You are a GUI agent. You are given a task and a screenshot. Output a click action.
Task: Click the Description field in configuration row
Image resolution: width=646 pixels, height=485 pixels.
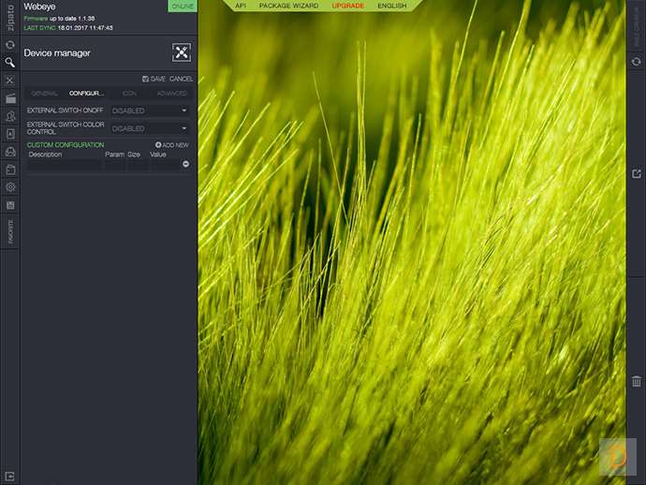64,165
